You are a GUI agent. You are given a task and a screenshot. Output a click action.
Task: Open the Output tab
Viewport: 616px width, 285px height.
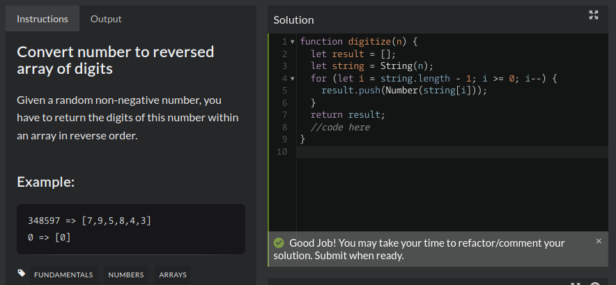tap(106, 19)
